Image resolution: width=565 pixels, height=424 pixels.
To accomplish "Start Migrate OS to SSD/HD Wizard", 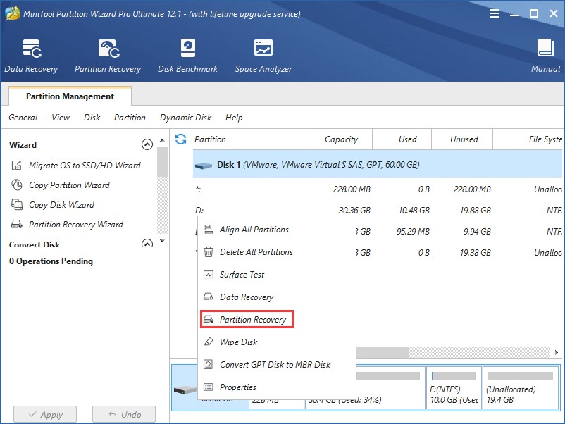I will pyautogui.click(x=84, y=166).
